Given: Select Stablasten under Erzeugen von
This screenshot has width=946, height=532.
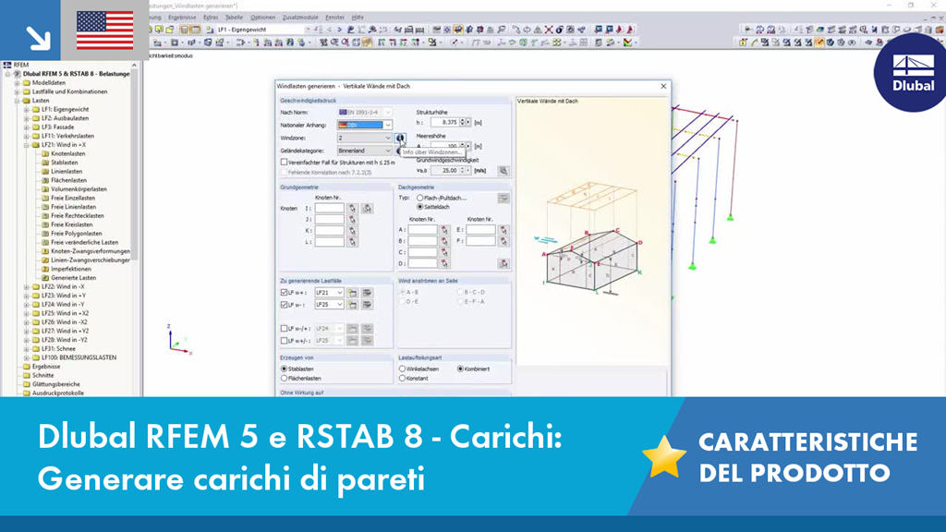Looking at the screenshot, I should [285, 369].
